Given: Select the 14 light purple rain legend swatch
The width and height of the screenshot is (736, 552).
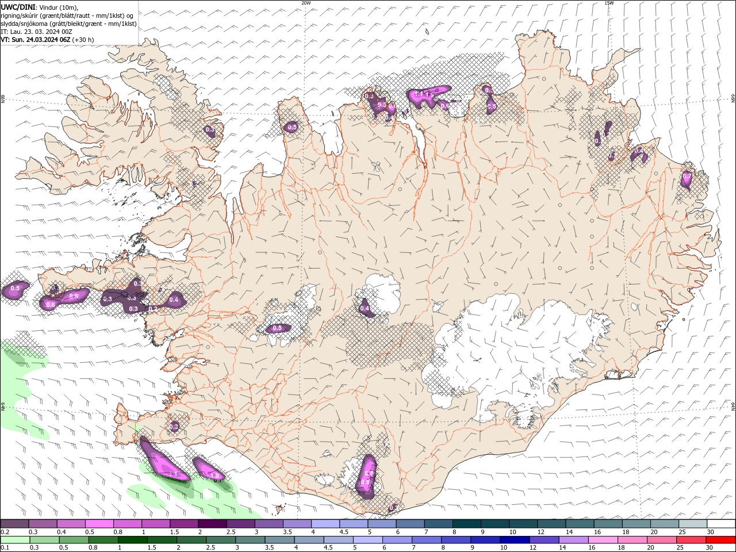Looking at the screenshot, I should coord(574,540).
